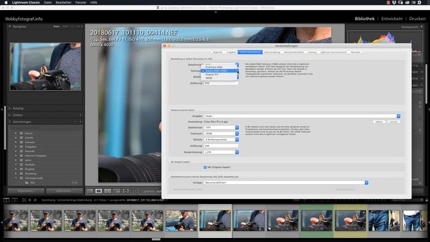Open the Bittiefe 8 Bit/Komponente dropdown
This screenshot has width=430, height=242.
[x=221, y=140]
